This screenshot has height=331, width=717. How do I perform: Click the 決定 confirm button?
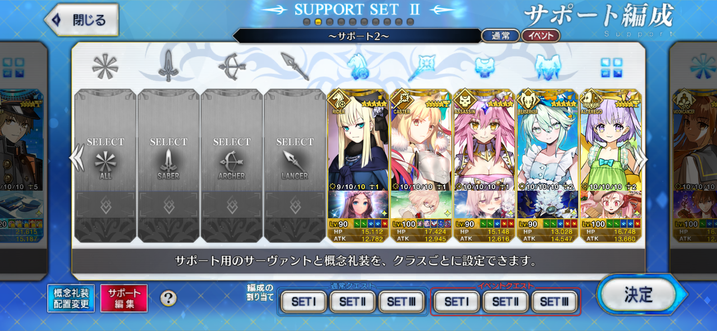click(x=639, y=295)
